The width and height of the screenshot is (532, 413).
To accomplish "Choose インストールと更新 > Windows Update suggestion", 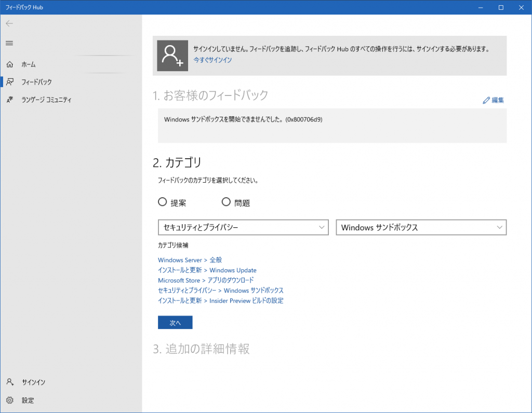I will coord(207,270).
